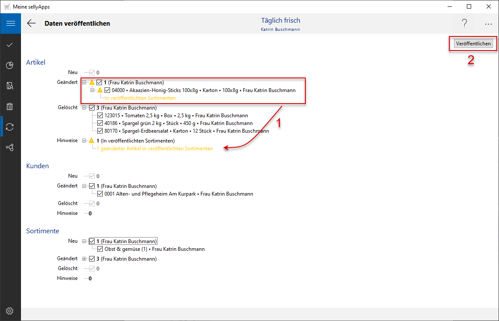Collapse the deleted Artikel group
This screenshot has width=499, height=321.
pos(84,108)
